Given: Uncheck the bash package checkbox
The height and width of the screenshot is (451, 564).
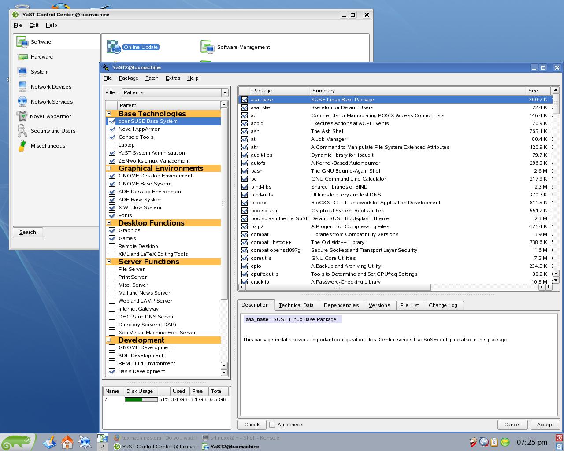Looking at the screenshot, I should pyautogui.click(x=245, y=171).
